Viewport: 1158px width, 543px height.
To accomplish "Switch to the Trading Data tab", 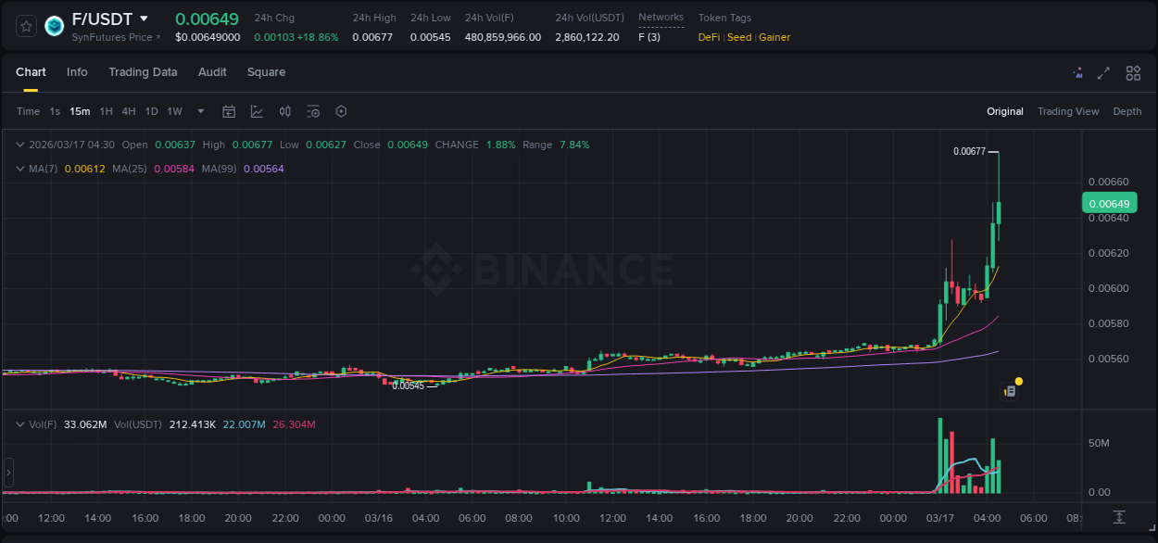I will pyautogui.click(x=143, y=72).
